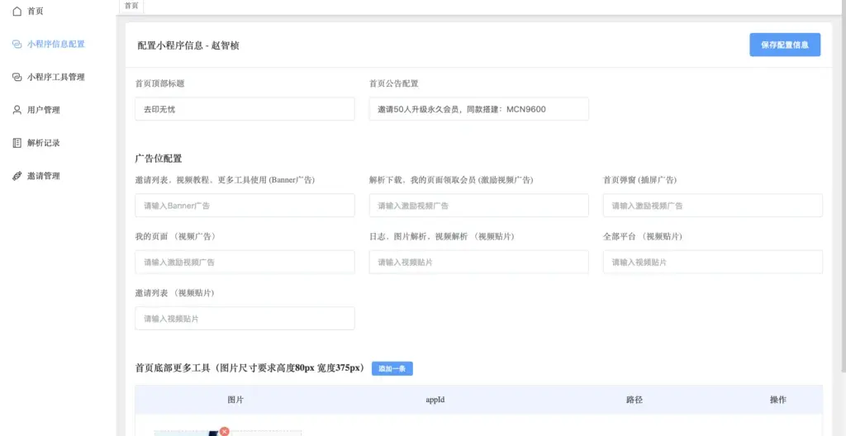Click the 图片 column header

point(235,400)
